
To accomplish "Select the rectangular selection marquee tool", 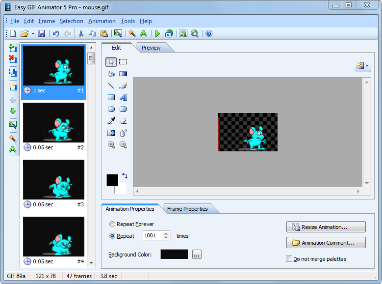I will (123, 62).
